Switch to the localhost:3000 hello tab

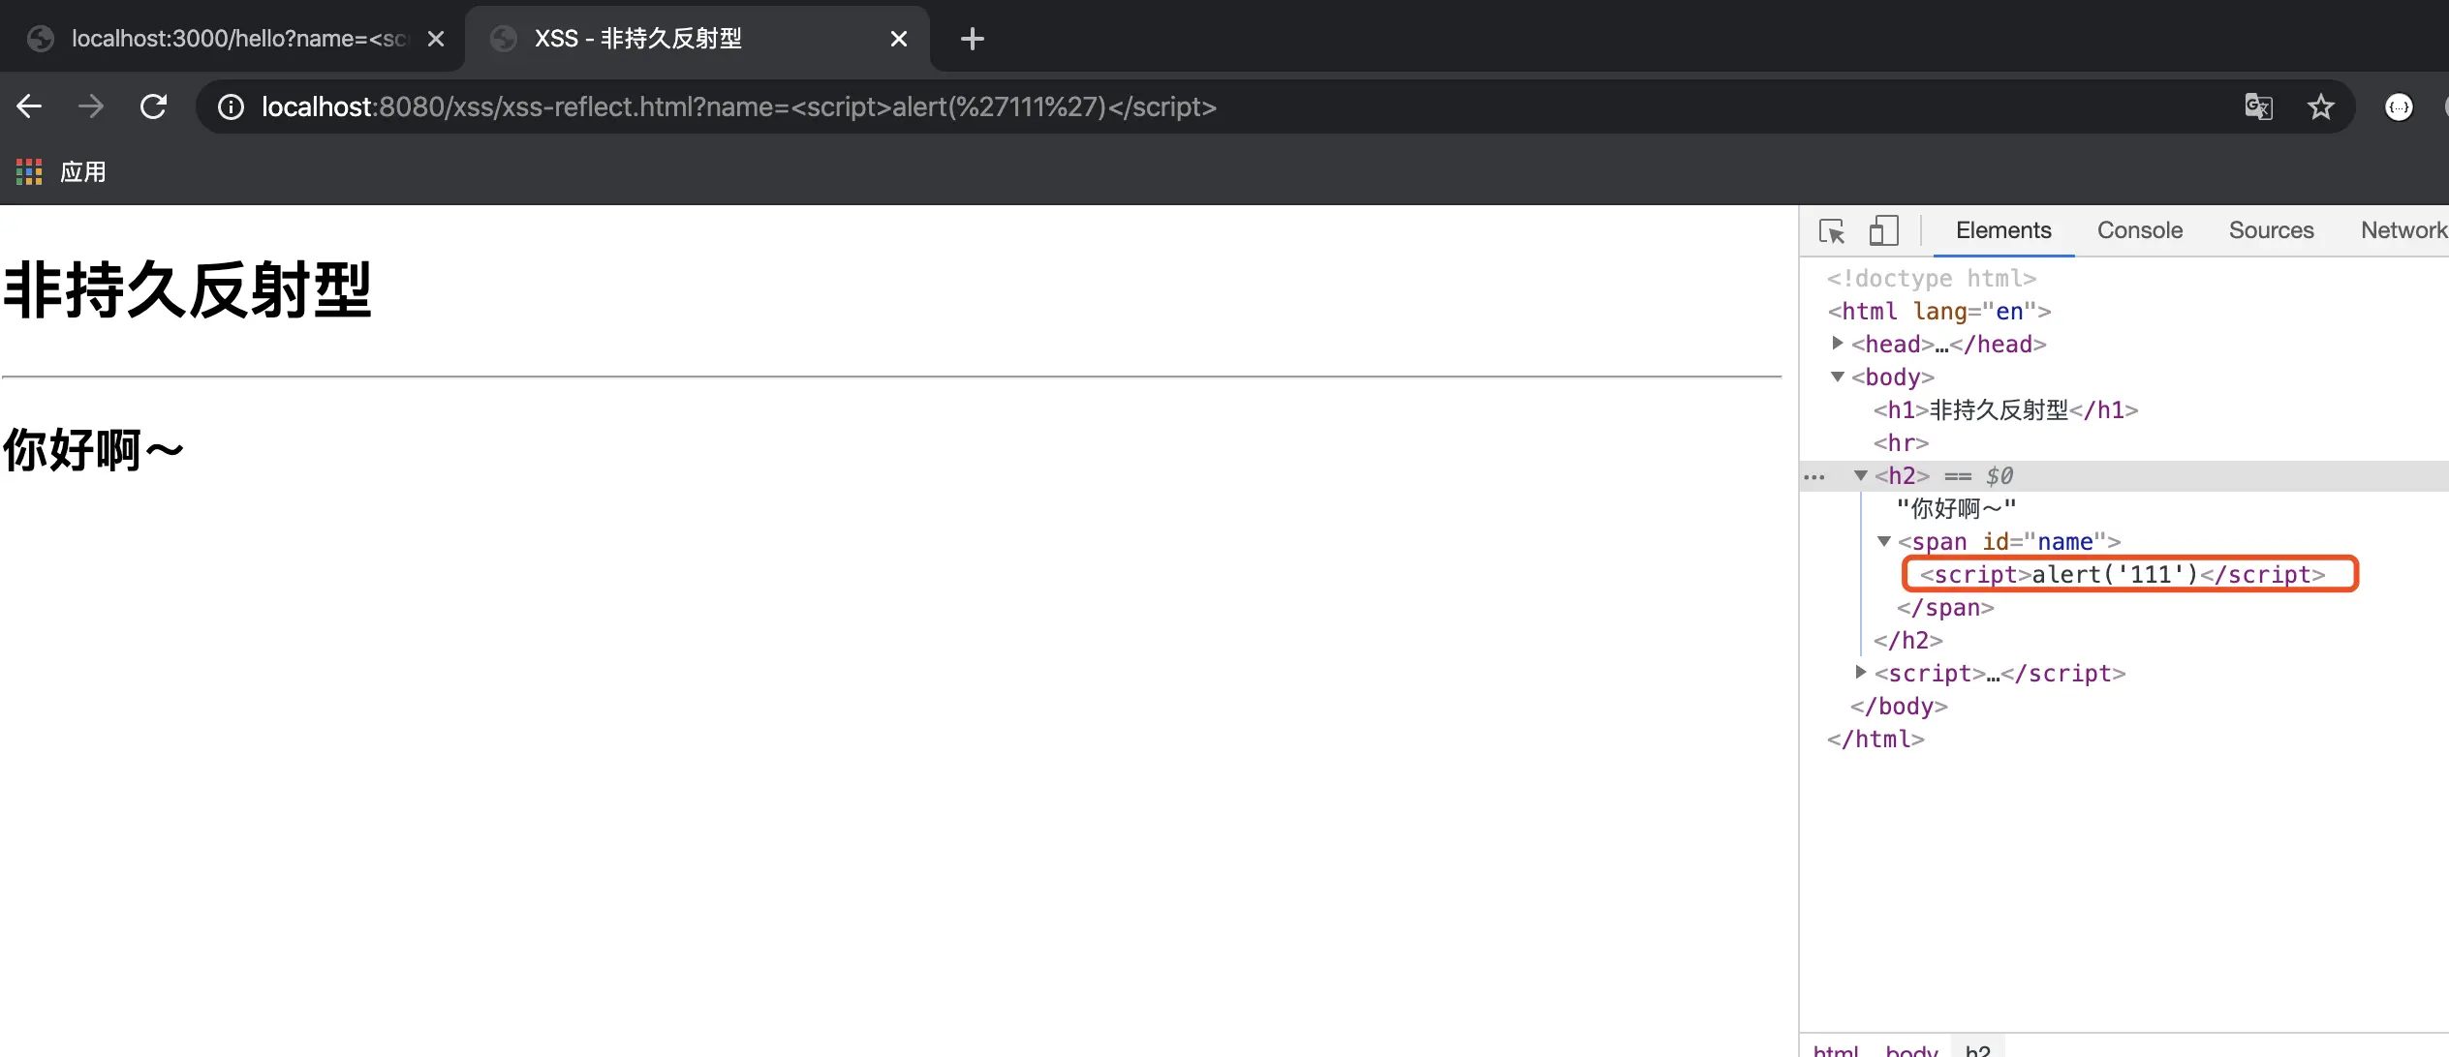232,39
